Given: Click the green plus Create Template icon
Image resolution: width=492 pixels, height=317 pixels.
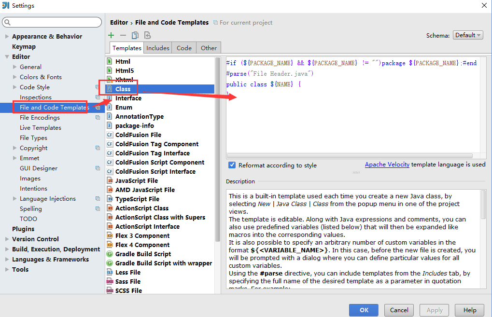Looking at the screenshot, I should coord(111,35).
